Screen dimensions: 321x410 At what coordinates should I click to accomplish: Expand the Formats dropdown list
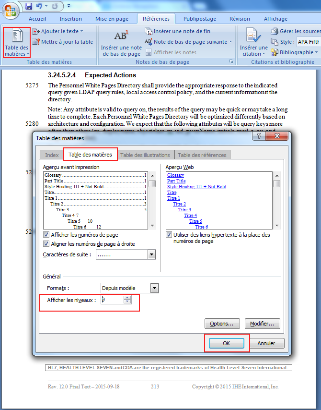tap(154, 288)
